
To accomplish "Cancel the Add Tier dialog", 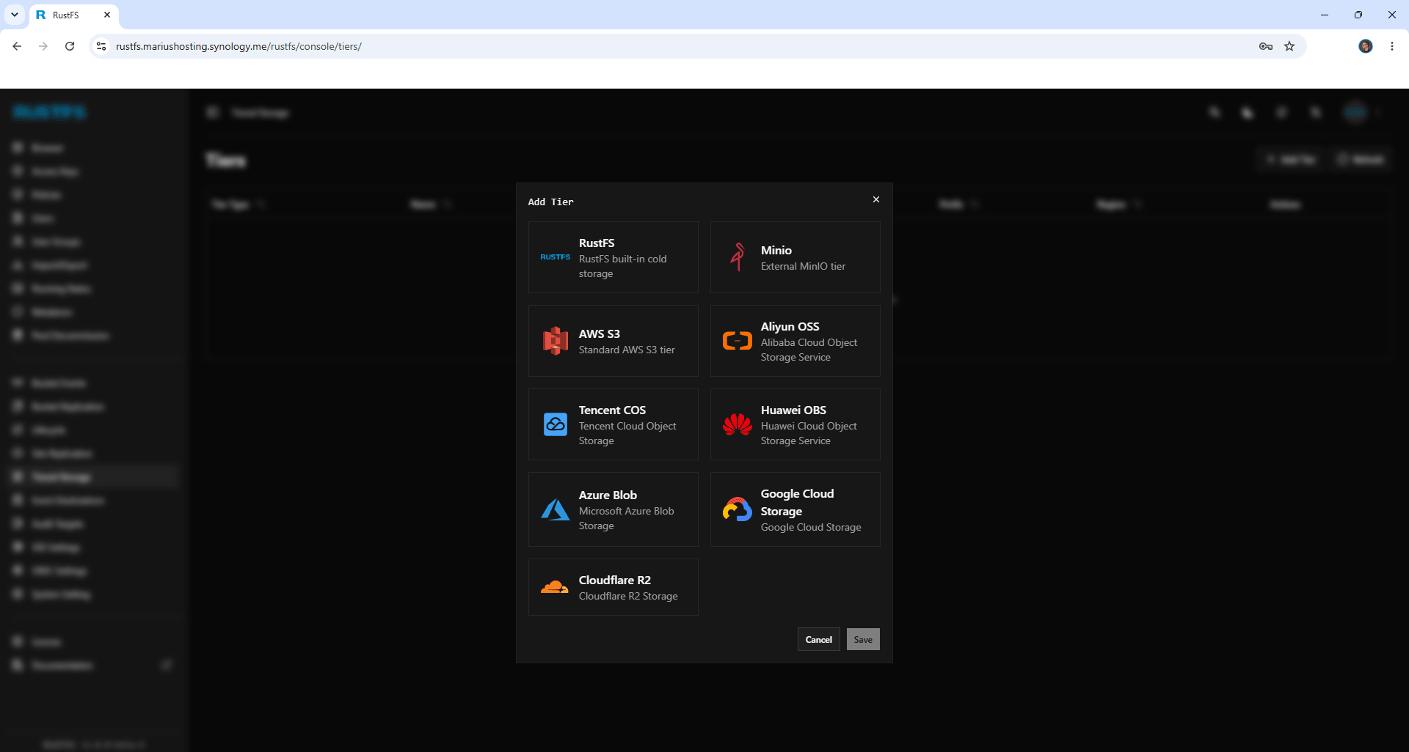I will (x=819, y=639).
